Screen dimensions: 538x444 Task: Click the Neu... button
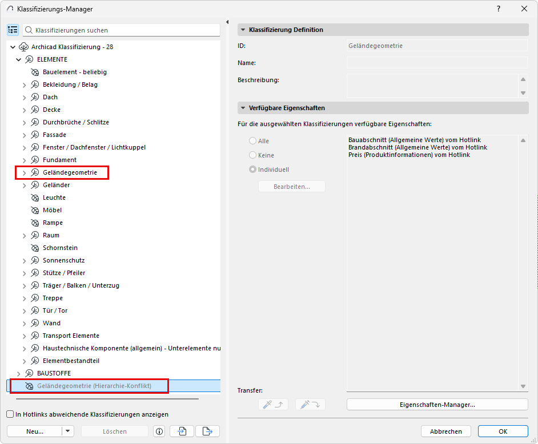click(34, 431)
